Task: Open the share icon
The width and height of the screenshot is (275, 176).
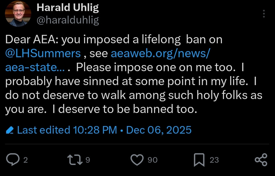Action: click(261, 160)
